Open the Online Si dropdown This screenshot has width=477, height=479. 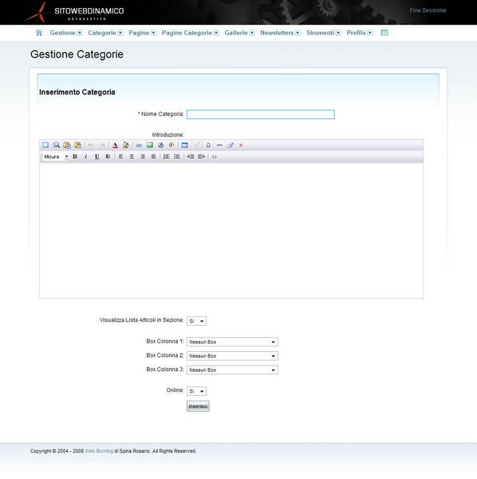(x=196, y=391)
